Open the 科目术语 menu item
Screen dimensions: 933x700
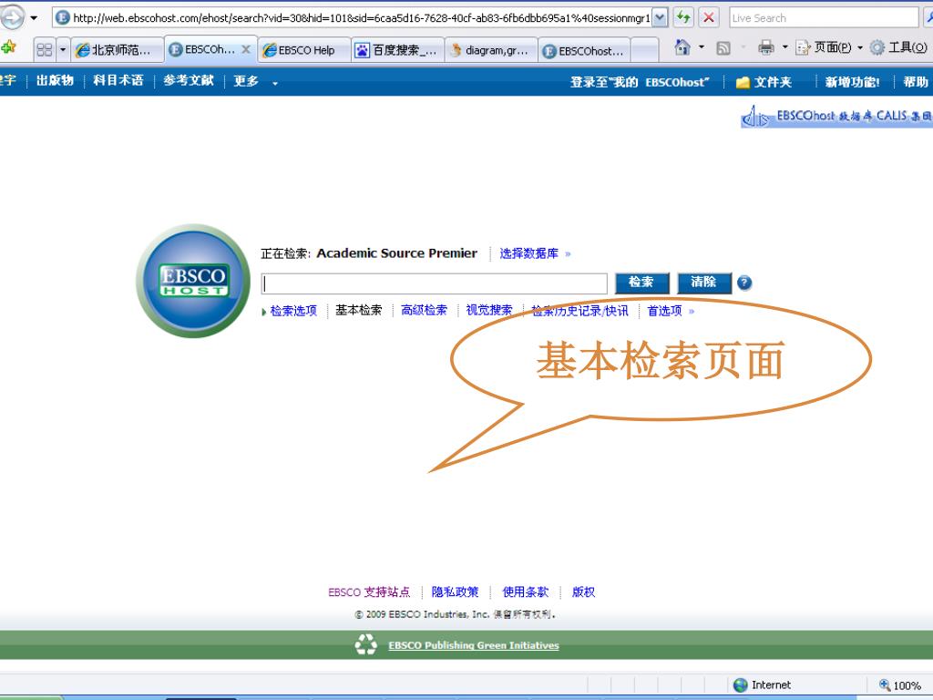(x=118, y=81)
